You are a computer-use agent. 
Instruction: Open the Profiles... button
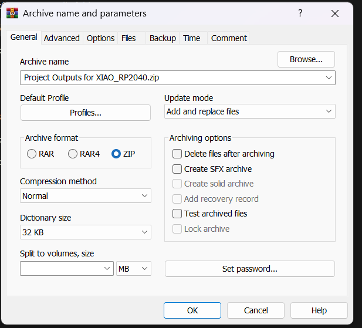(x=86, y=113)
